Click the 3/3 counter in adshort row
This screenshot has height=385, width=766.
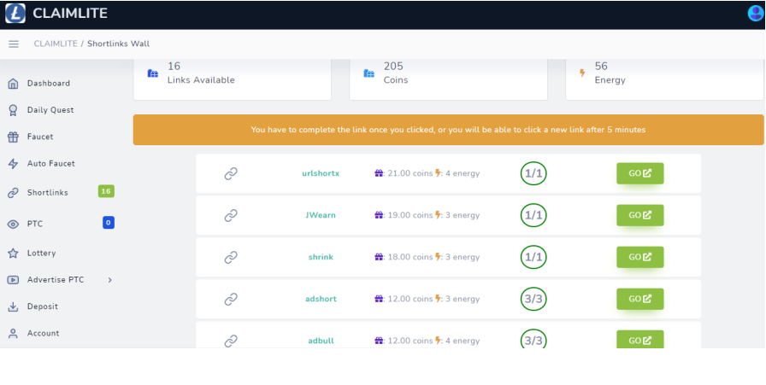pyautogui.click(x=533, y=299)
